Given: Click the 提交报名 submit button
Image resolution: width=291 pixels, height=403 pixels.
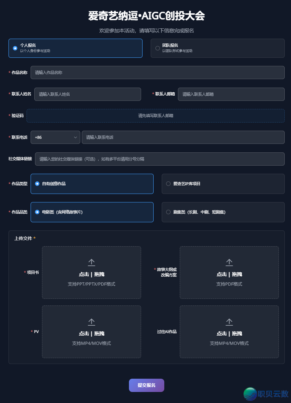Looking at the screenshot, I should (146, 385).
